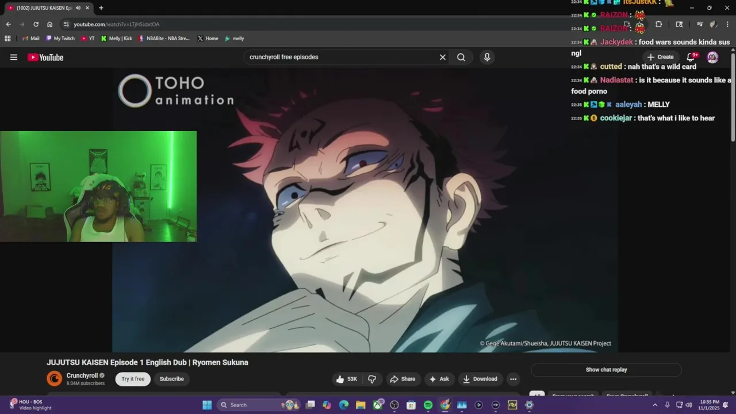The width and height of the screenshot is (736, 414).
Task: Go back in the browser
Action: (8, 24)
